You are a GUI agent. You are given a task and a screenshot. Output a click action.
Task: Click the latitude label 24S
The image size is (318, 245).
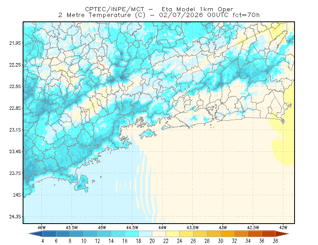tap(17, 195)
